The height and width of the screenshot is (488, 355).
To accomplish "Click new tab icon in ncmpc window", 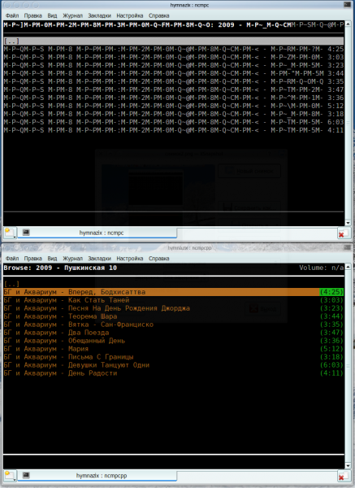I will (10, 233).
